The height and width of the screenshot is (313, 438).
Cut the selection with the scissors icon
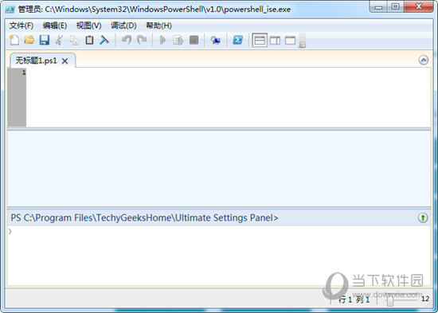click(x=59, y=41)
